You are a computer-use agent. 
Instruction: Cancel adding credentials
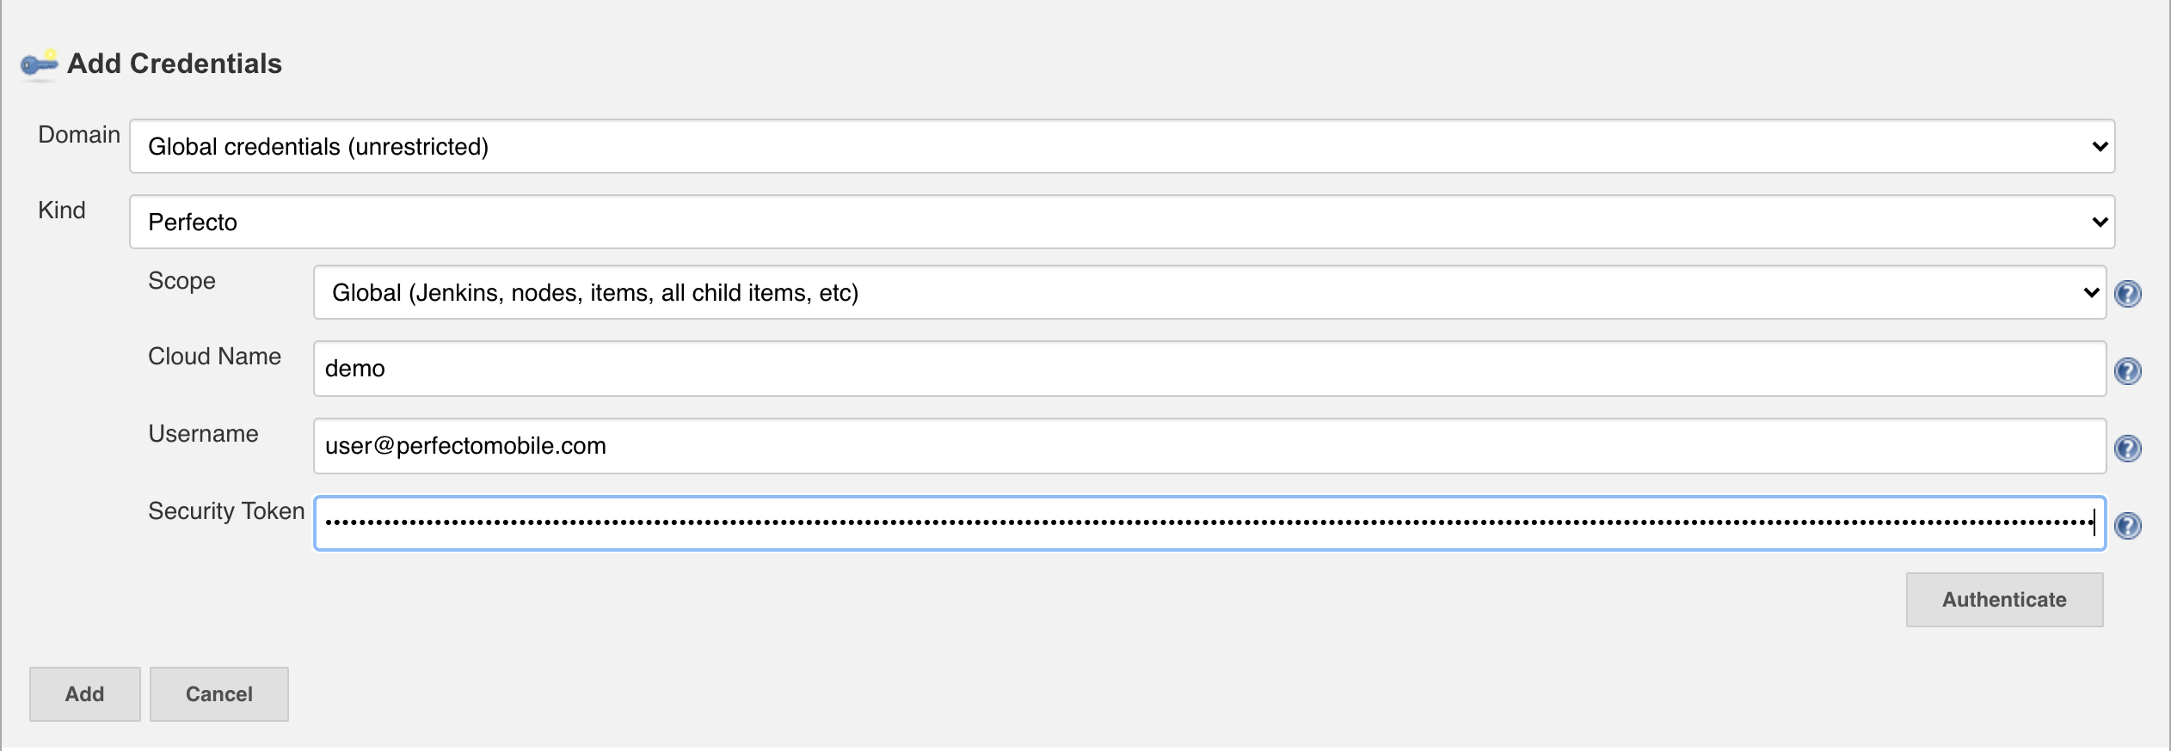(x=219, y=694)
